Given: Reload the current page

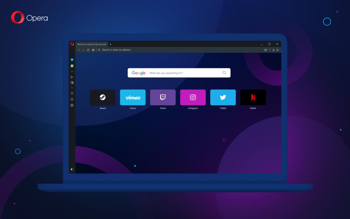Looking at the screenshot, I should coord(88,50).
